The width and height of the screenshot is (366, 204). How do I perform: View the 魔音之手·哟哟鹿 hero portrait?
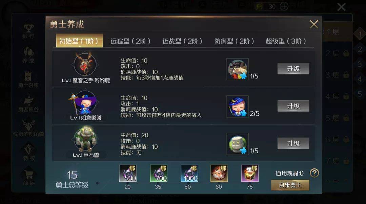pyautogui.click(x=85, y=64)
